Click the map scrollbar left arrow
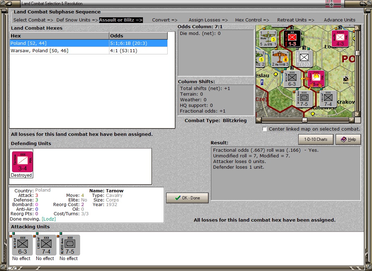This screenshot has height=271, width=372. pyautogui.click(x=259, y=120)
